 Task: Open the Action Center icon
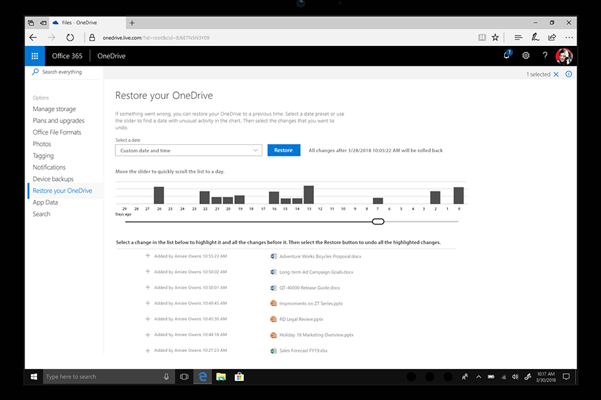pos(566,377)
